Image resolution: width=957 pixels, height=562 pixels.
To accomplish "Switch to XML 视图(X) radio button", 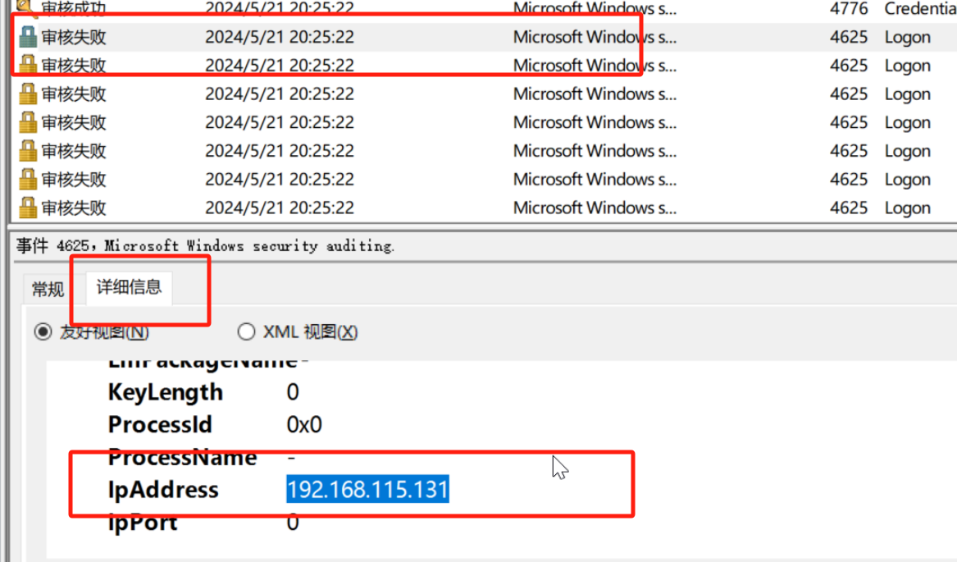I will pyautogui.click(x=246, y=331).
